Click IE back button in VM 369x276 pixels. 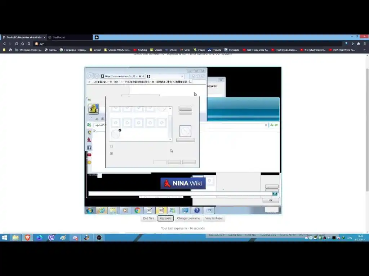(x=90, y=76)
